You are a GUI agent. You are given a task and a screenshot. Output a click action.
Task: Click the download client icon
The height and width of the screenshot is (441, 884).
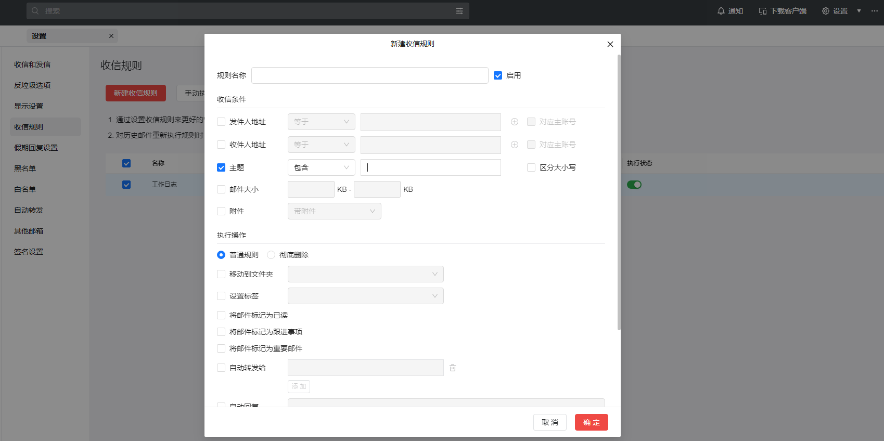(x=762, y=11)
